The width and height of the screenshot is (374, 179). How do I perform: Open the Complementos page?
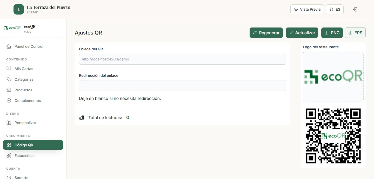[33, 101]
